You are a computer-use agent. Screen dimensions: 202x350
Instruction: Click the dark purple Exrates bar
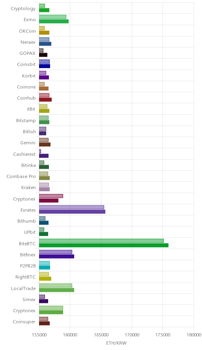click(72, 211)
